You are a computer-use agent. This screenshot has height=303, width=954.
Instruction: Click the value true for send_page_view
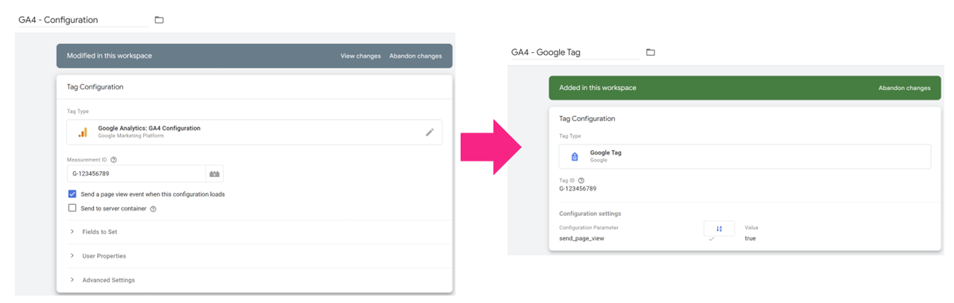coord(751,238)
